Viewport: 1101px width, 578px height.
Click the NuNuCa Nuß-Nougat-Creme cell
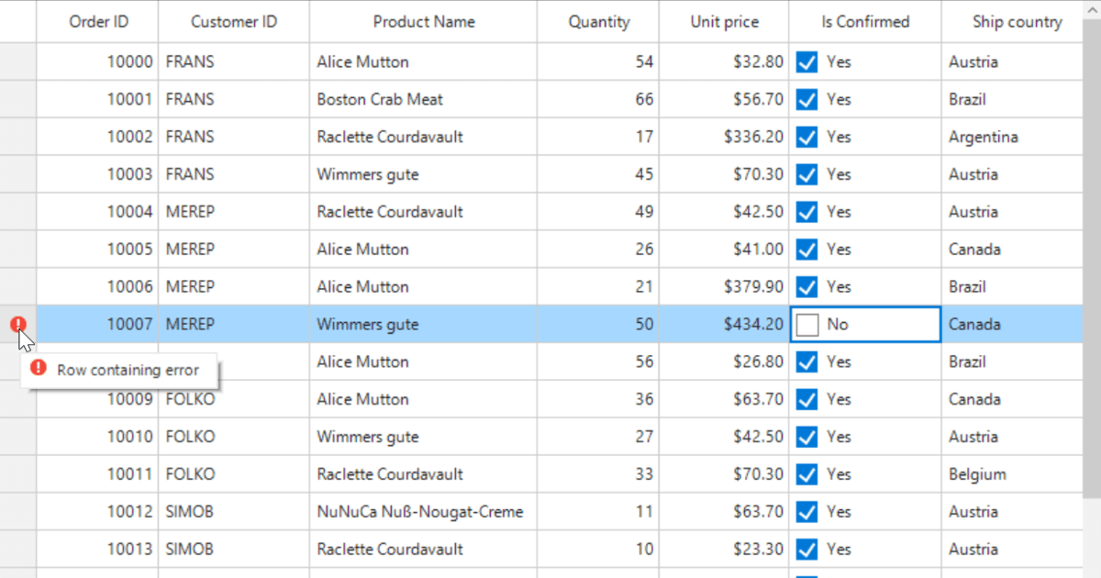pyautogui.click(x=420, y=512)
